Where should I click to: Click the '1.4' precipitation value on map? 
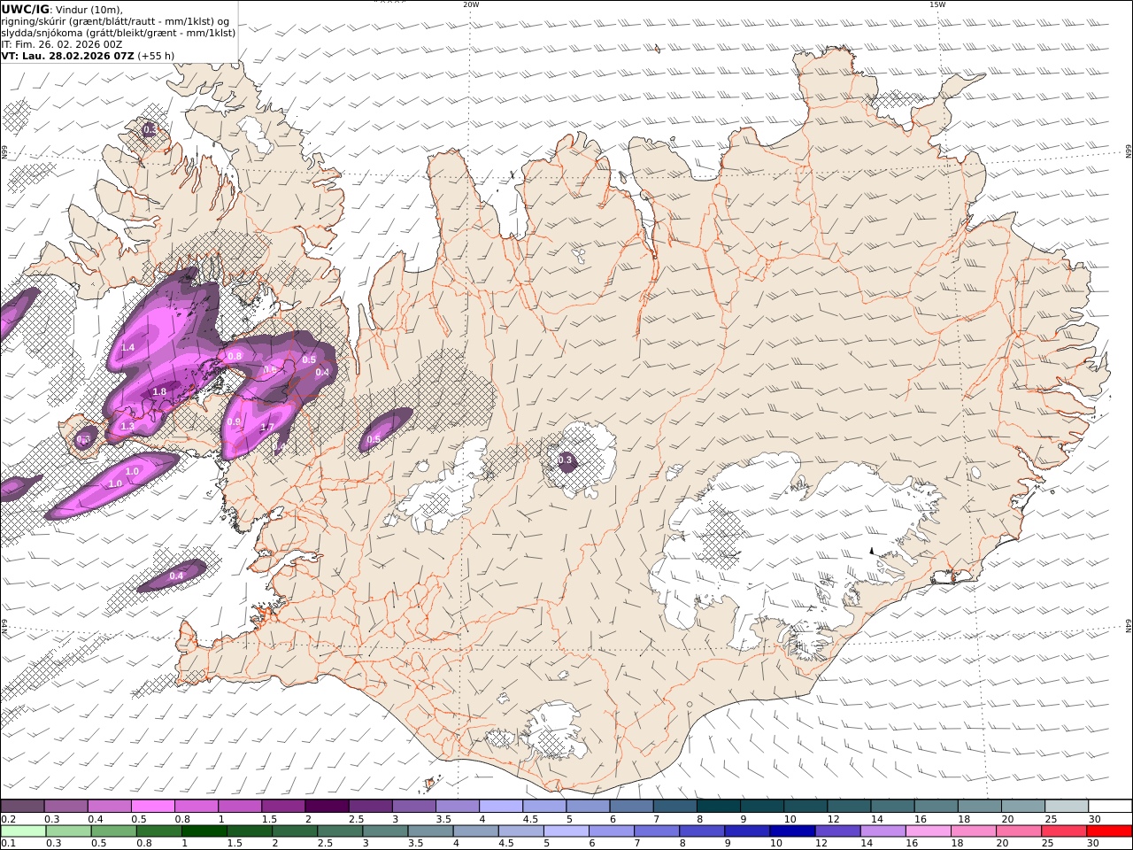coord(127,348)
